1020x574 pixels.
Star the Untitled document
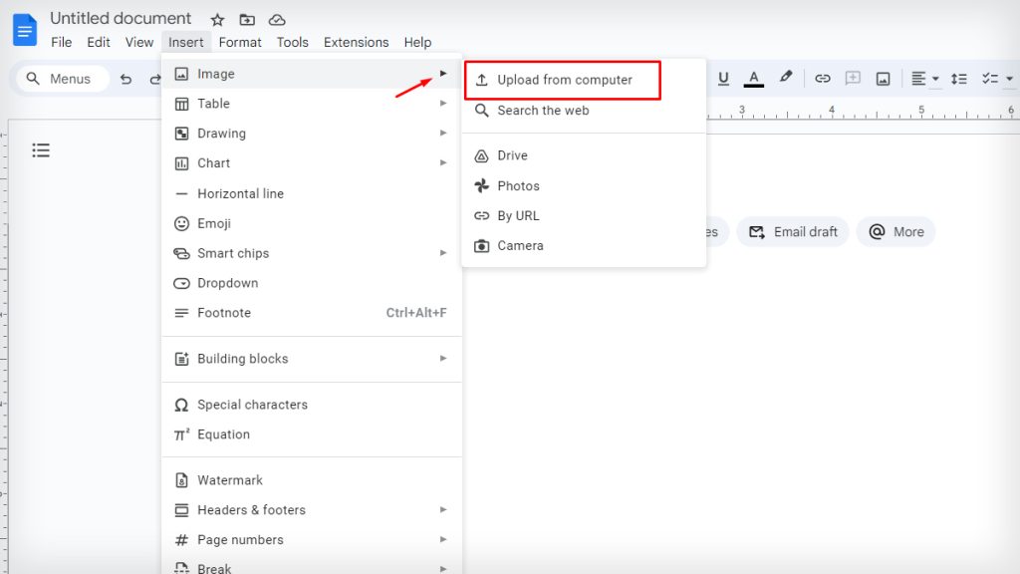(x=216, y=18)
